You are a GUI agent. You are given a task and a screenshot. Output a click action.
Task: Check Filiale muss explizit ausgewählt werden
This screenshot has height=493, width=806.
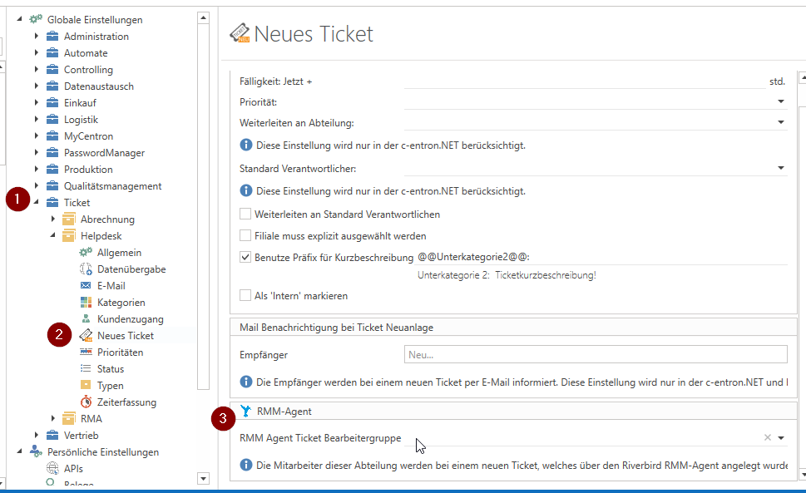[x=245, y=236]
